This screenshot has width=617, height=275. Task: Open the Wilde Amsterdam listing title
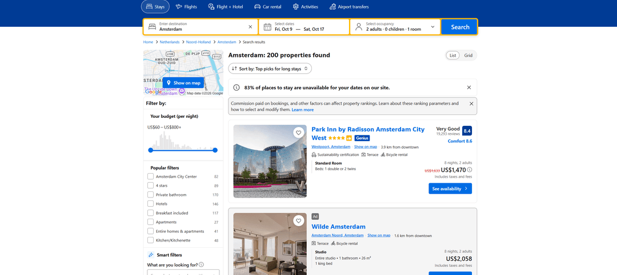click(x=338, y=227)
